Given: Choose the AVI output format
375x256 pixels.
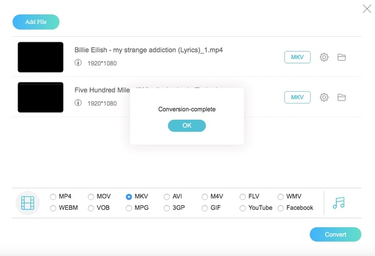Looking at the screenshot, I should [x=167, y=197].
